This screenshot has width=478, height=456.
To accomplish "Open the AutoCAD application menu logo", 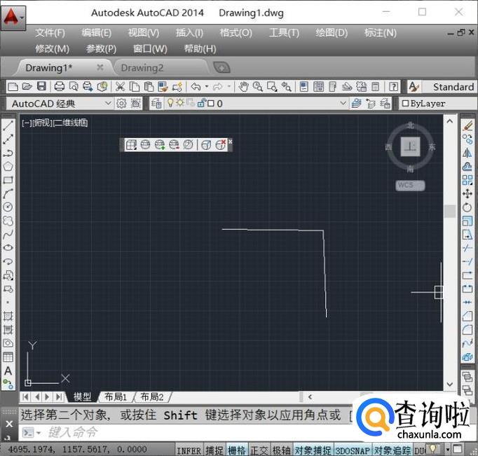I will click(x=12, y=17).
